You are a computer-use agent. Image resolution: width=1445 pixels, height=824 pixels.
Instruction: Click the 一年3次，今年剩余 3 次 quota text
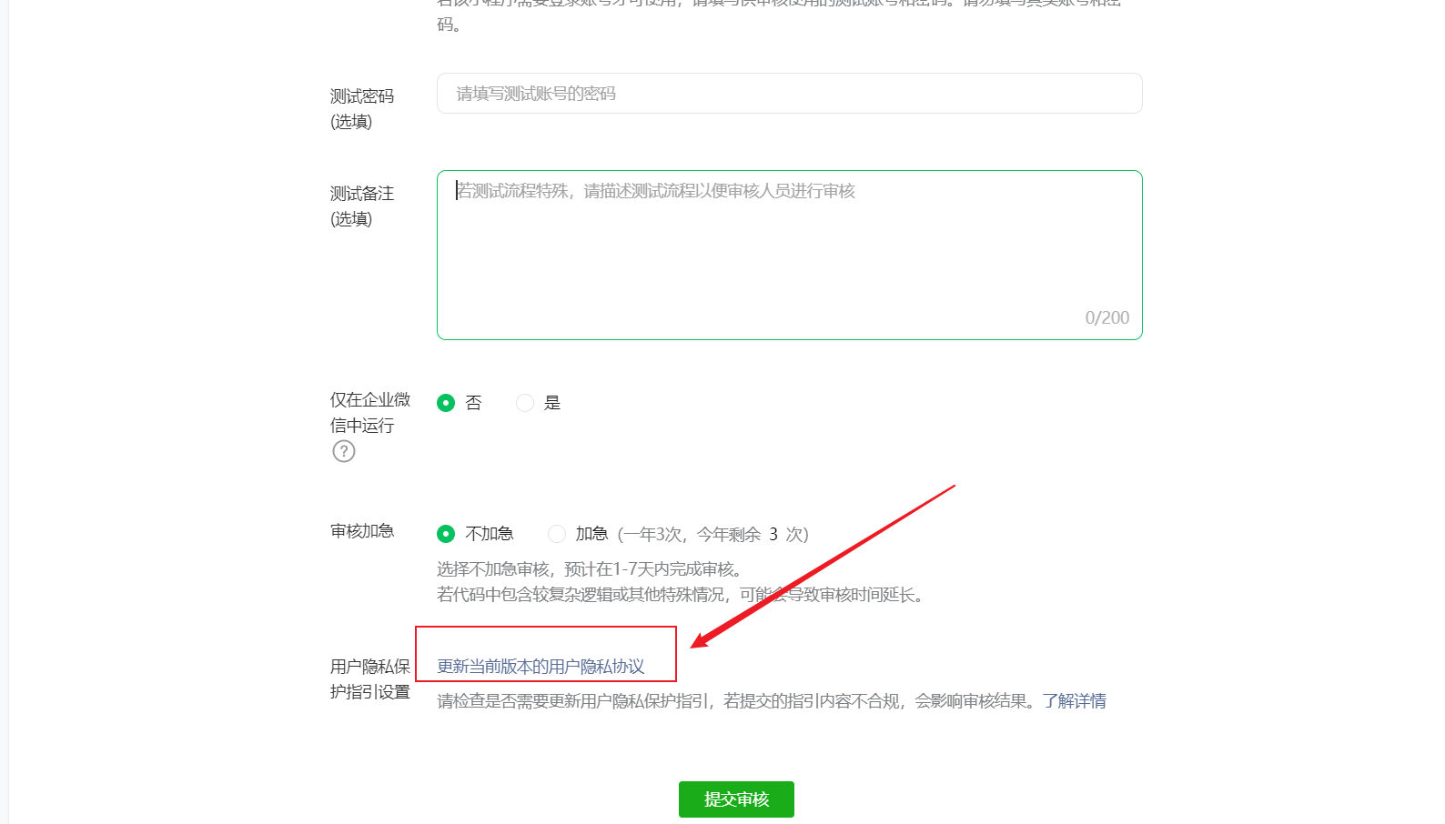712,534
